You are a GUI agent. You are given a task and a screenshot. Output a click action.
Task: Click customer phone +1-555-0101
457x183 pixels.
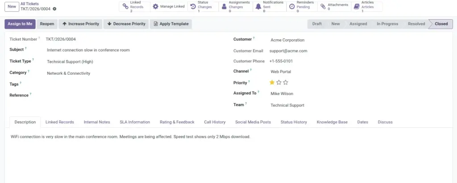coord(281,61)
